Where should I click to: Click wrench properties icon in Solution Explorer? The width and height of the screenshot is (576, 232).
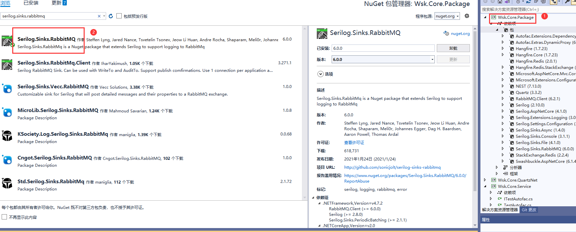coord(567,2)
